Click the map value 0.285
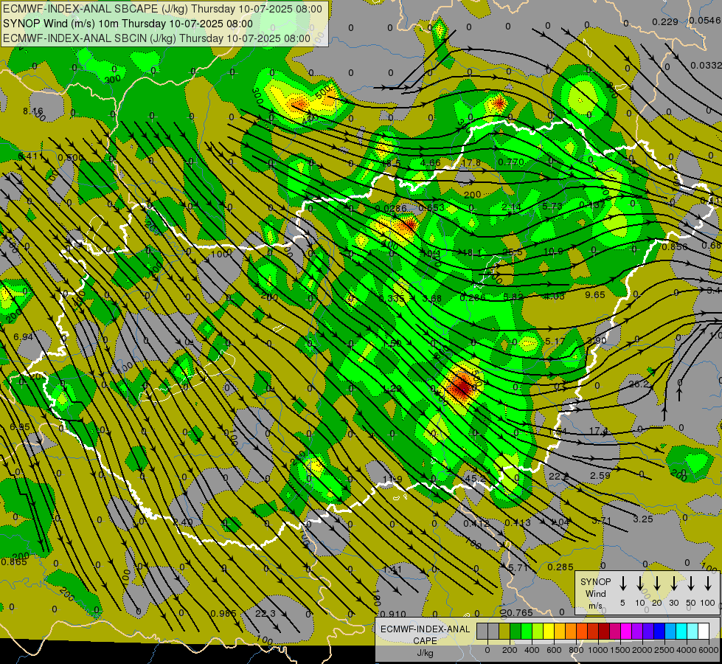 (x=560, y=567)
